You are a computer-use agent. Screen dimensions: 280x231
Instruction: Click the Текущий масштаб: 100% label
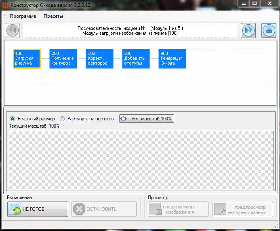(x=34, y=126)
